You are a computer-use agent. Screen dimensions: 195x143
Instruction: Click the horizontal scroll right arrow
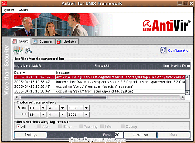tap(183, 97)
